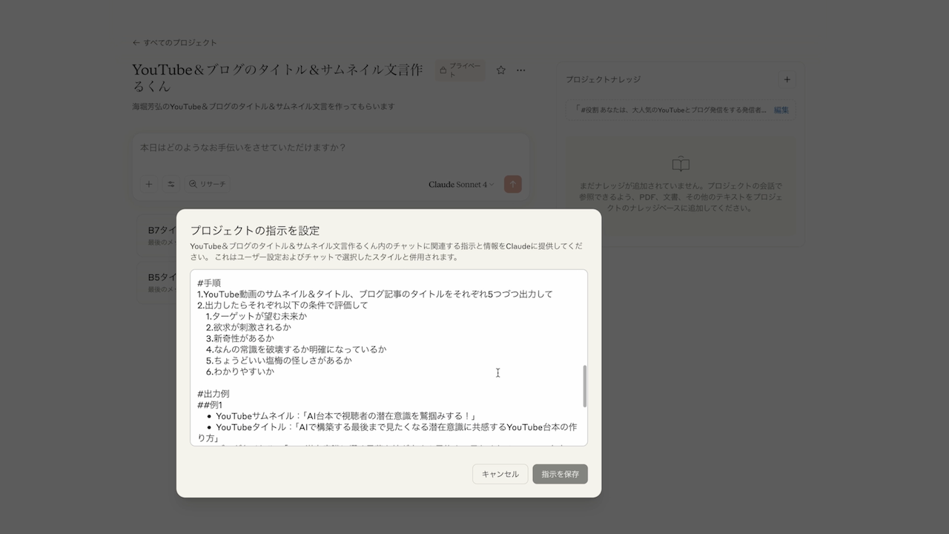Click the plus icon in プロジェクトナレッジ
Viewport: 949px width, 534px height.
point(787,79)
